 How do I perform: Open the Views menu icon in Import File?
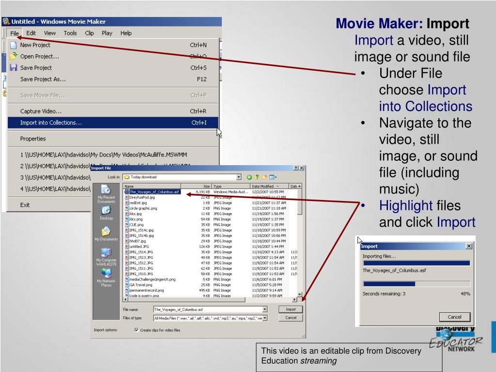point(272,177)
